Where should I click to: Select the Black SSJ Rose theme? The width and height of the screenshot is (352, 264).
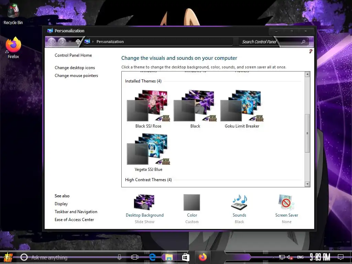[148, 109]
